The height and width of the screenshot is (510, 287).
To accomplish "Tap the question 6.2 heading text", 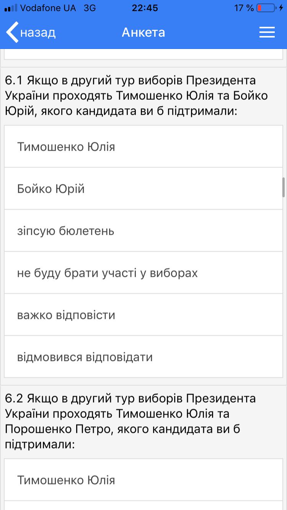I will [130, 421].
